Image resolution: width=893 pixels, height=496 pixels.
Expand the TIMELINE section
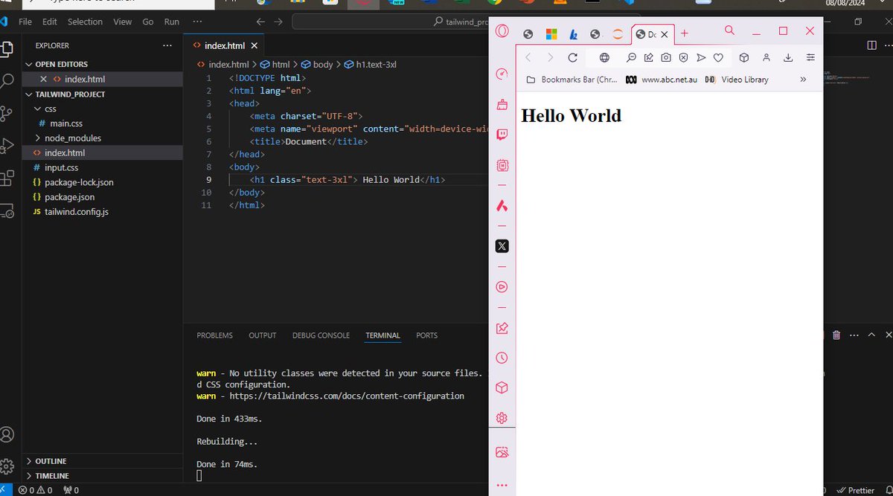tap(30, 476)
